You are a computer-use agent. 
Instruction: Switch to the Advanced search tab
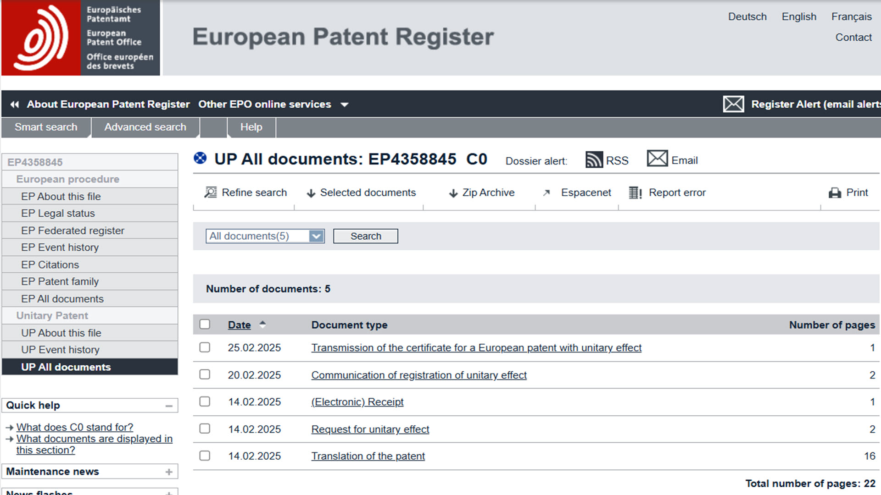145,127
